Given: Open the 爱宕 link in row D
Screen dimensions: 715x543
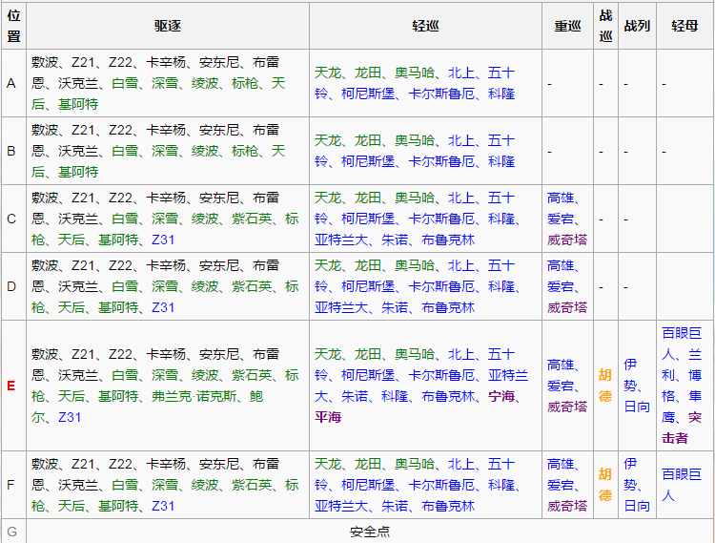Looking at the screenshot, I should click(562, 286).
